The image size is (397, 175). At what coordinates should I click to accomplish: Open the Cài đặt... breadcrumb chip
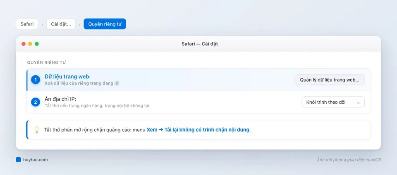pyautogui.click(x=61, y=24)
